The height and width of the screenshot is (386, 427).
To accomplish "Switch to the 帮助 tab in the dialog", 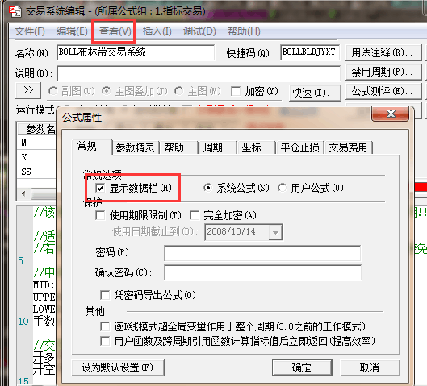I will pyautogui.click(x=179, y=148).
